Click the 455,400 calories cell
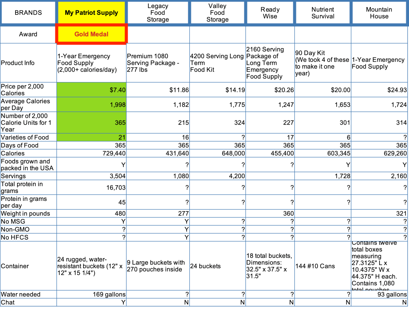The width and height of the screenshot is (409, 310). pos(270,153)
